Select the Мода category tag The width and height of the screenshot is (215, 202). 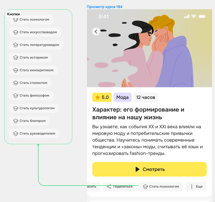click(x=123, y=97)
